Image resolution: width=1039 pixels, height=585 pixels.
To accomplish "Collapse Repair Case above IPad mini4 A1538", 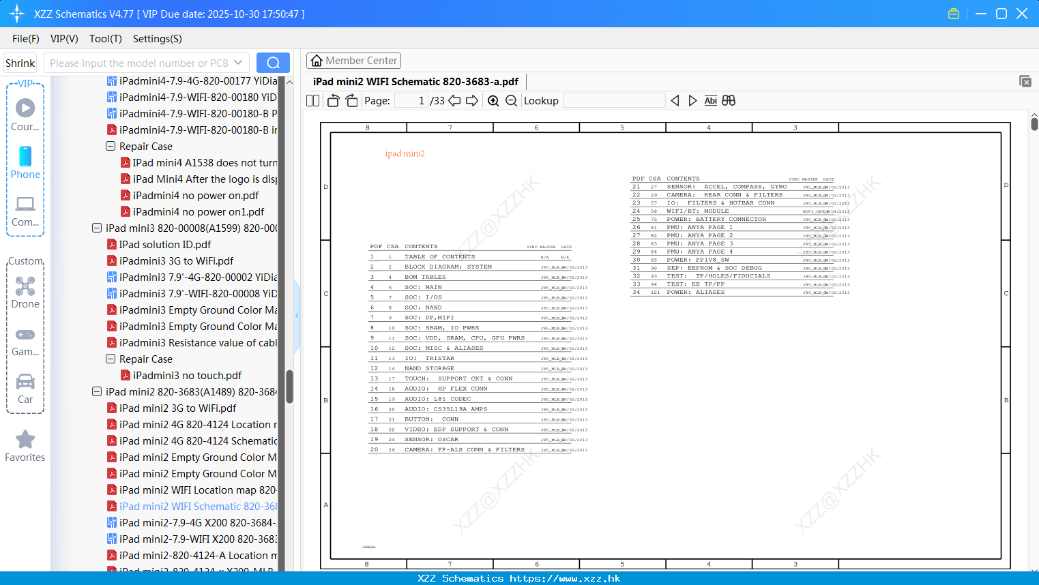I will tap(111, 147).
